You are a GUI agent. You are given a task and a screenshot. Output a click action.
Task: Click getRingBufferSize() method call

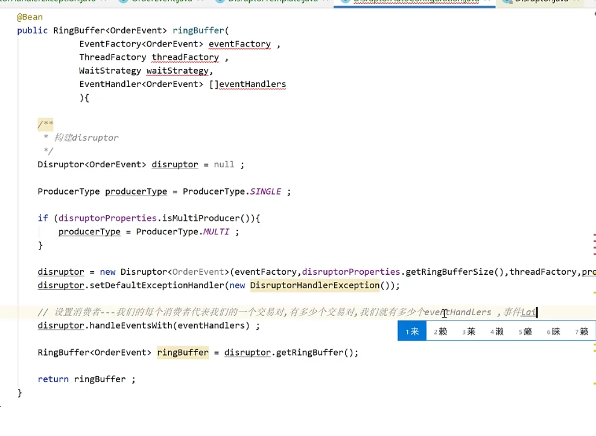pos(455,272)
